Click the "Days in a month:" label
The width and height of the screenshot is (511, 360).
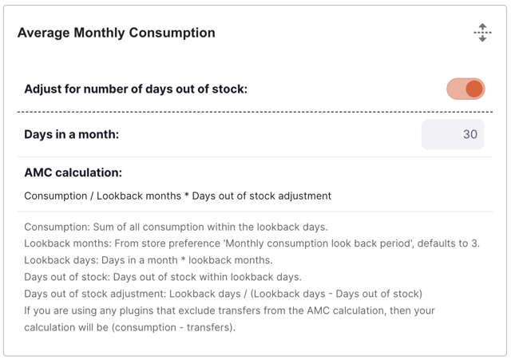coord(71,134)
